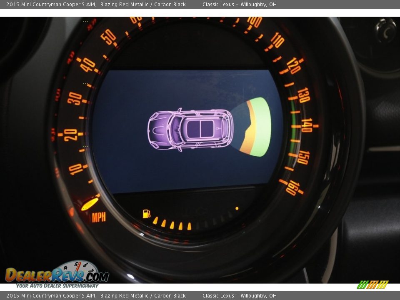
Task: Tap the 40 speed marking
Action: [x=88, y=65]
